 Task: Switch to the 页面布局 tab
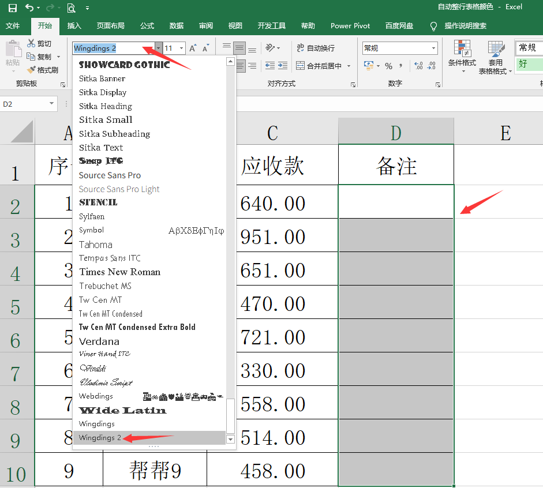[110, 26]
